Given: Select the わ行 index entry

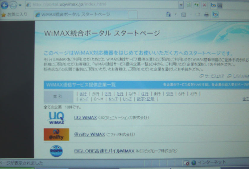Looking at the screenshot, I should [193, 94].
